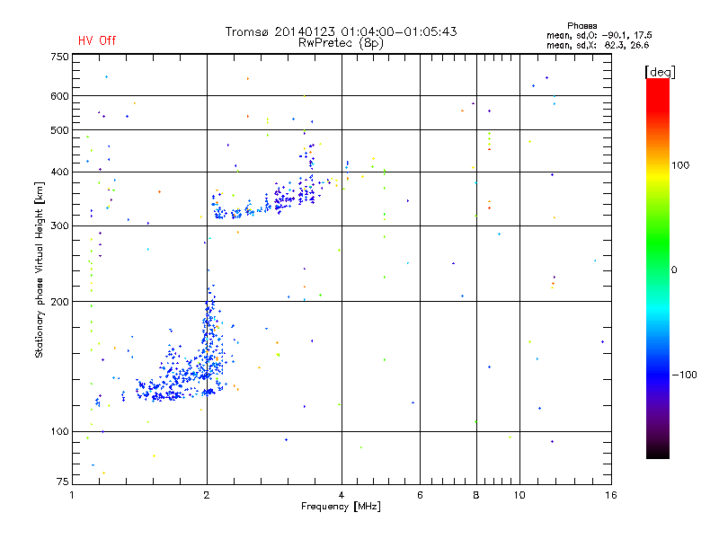Image resolution: width=719 pixels, height=539 pixels.
Task: Click the colorbar tick label "100"
Action: 680,165
